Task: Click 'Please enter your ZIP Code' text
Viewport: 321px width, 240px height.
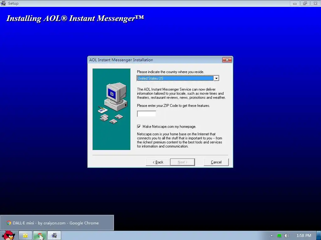Action: (173, 106)
